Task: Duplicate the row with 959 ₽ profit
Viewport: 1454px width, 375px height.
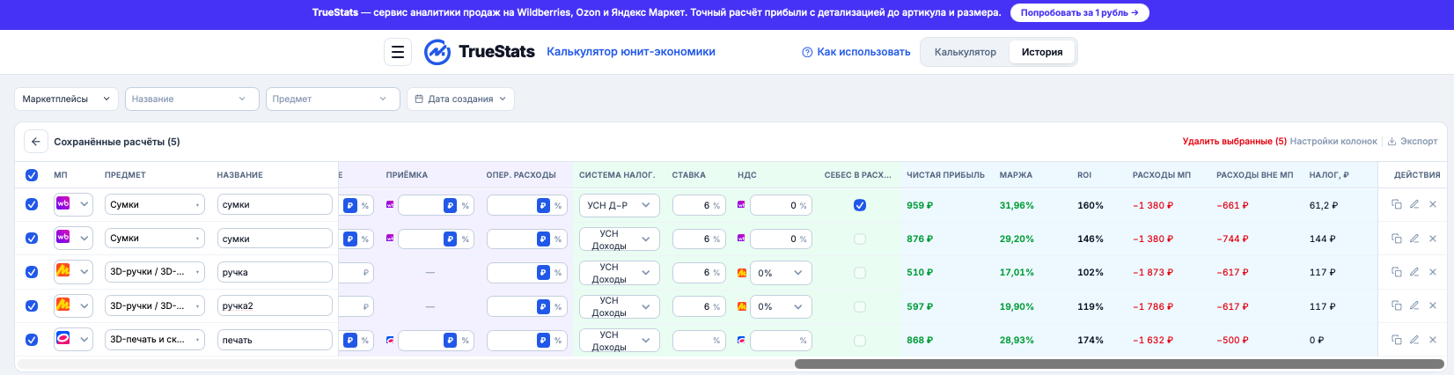Action: click(1396, 204)
